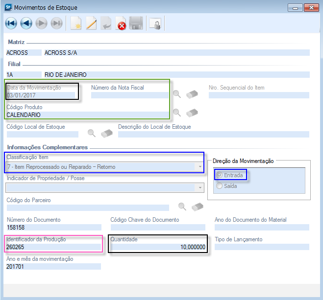The height and width of the screenshot is (300, 323).
Task: Click the Número do Documento field 158158
Action: [x=54, y=228]
